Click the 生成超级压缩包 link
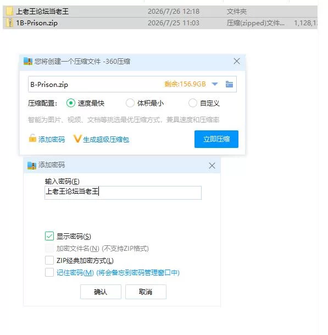 [106, 140]
